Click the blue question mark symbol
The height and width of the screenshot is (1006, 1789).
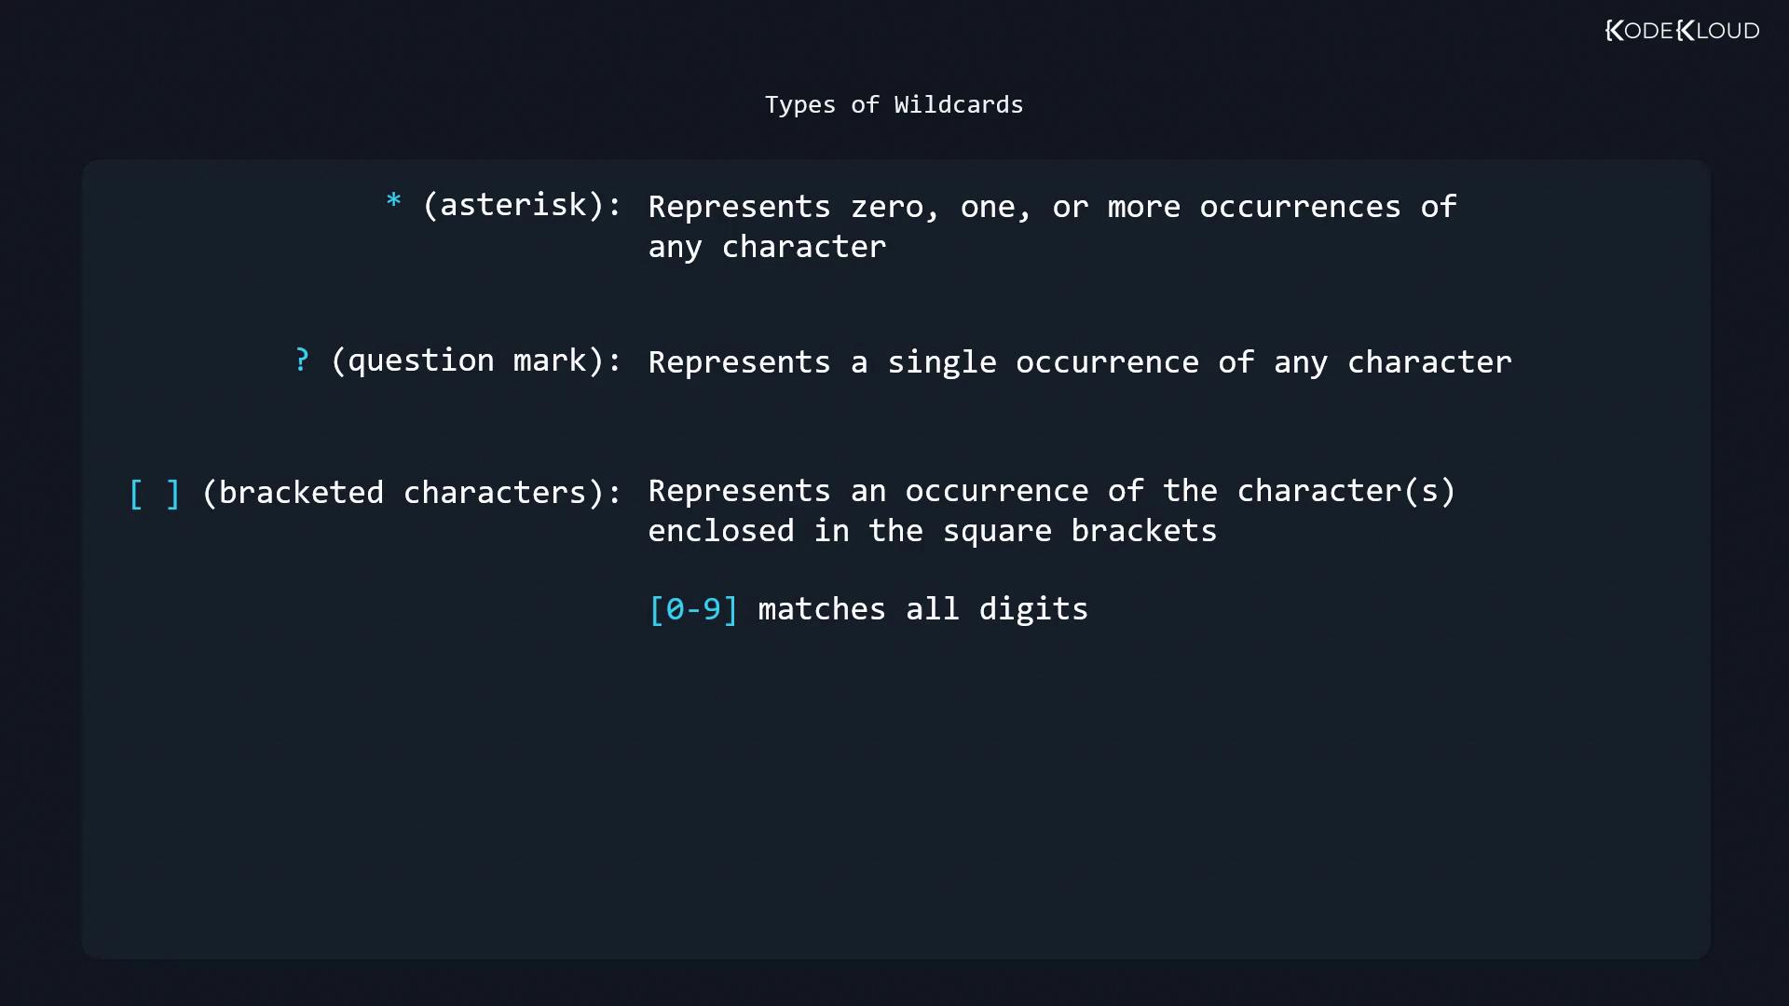point(302,360)
